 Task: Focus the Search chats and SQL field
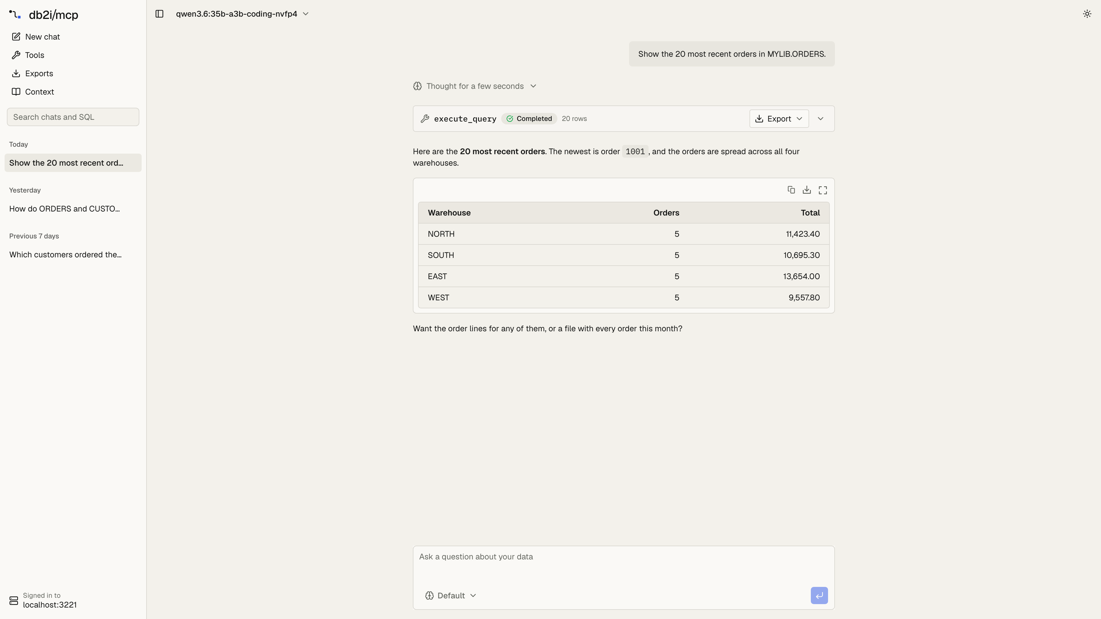click(x=73, y=117)
